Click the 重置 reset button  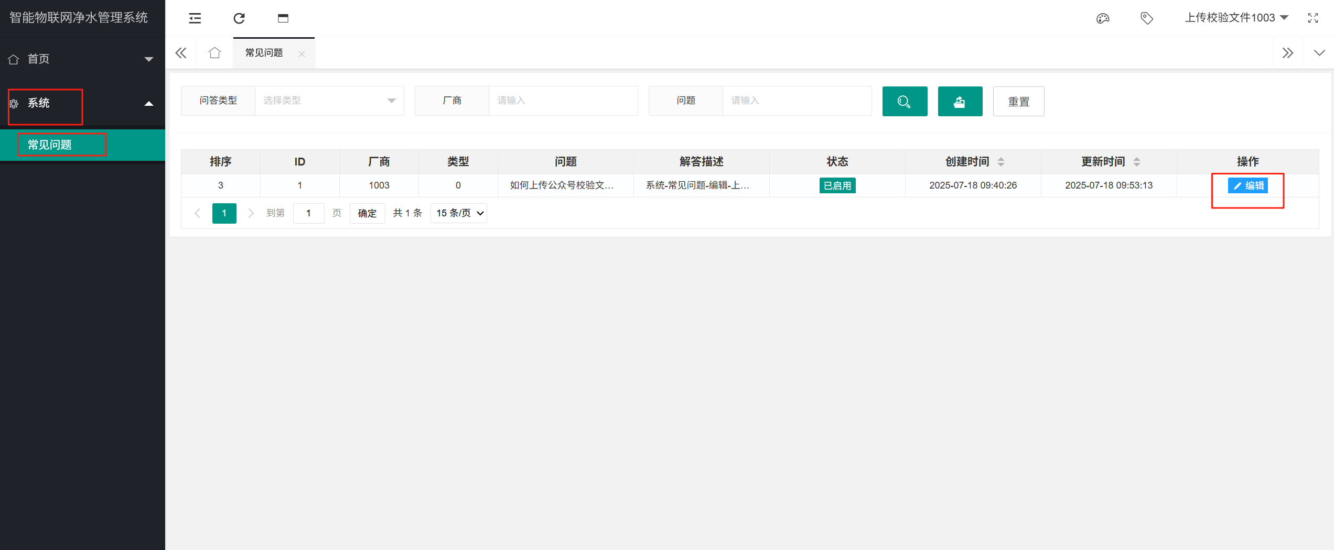(1018, 101)
